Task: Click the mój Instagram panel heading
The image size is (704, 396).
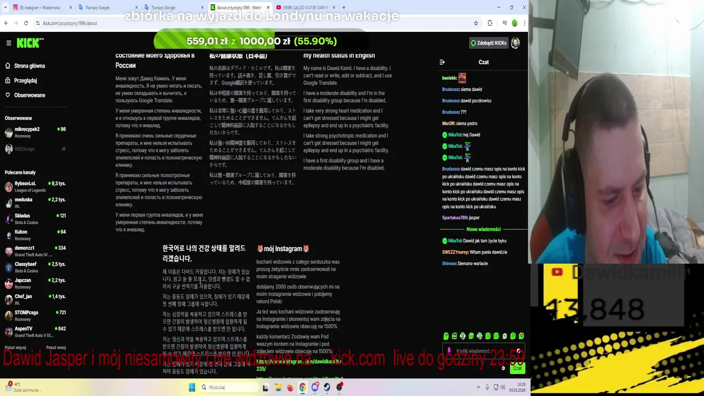Action: 283,249
